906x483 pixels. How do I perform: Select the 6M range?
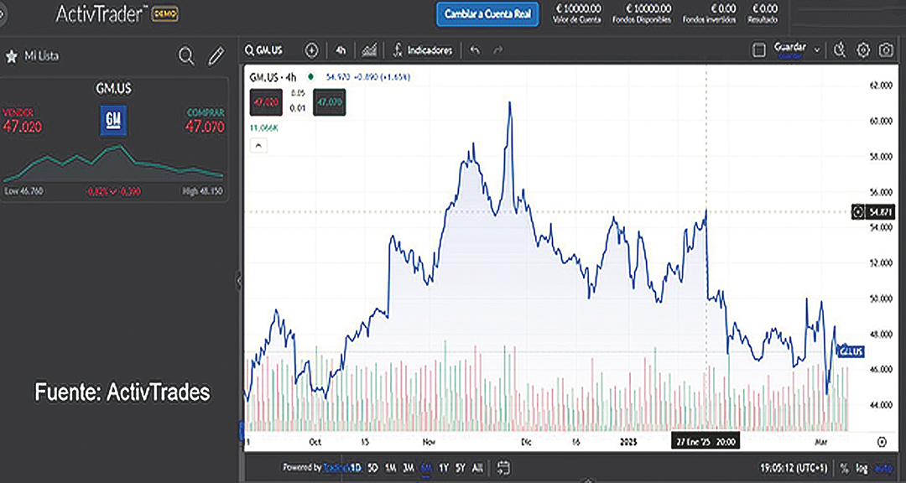pos(426,467)
